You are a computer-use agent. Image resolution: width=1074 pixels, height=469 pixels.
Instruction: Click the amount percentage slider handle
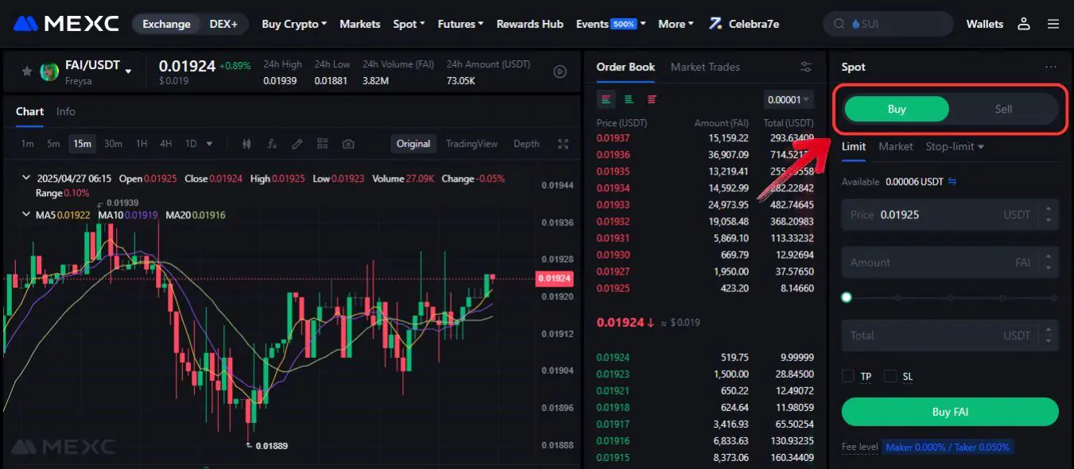pos(847,298)
